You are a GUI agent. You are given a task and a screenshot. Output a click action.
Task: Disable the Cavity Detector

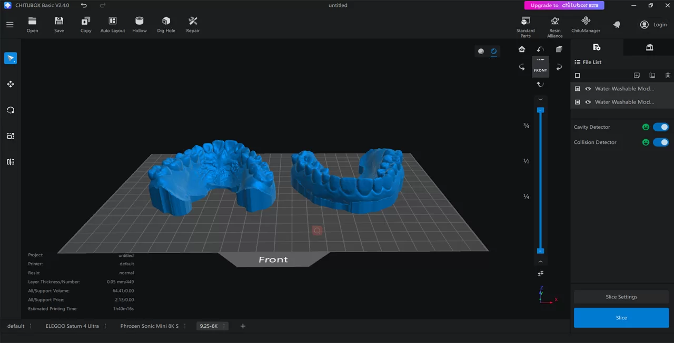click(661, 127)
